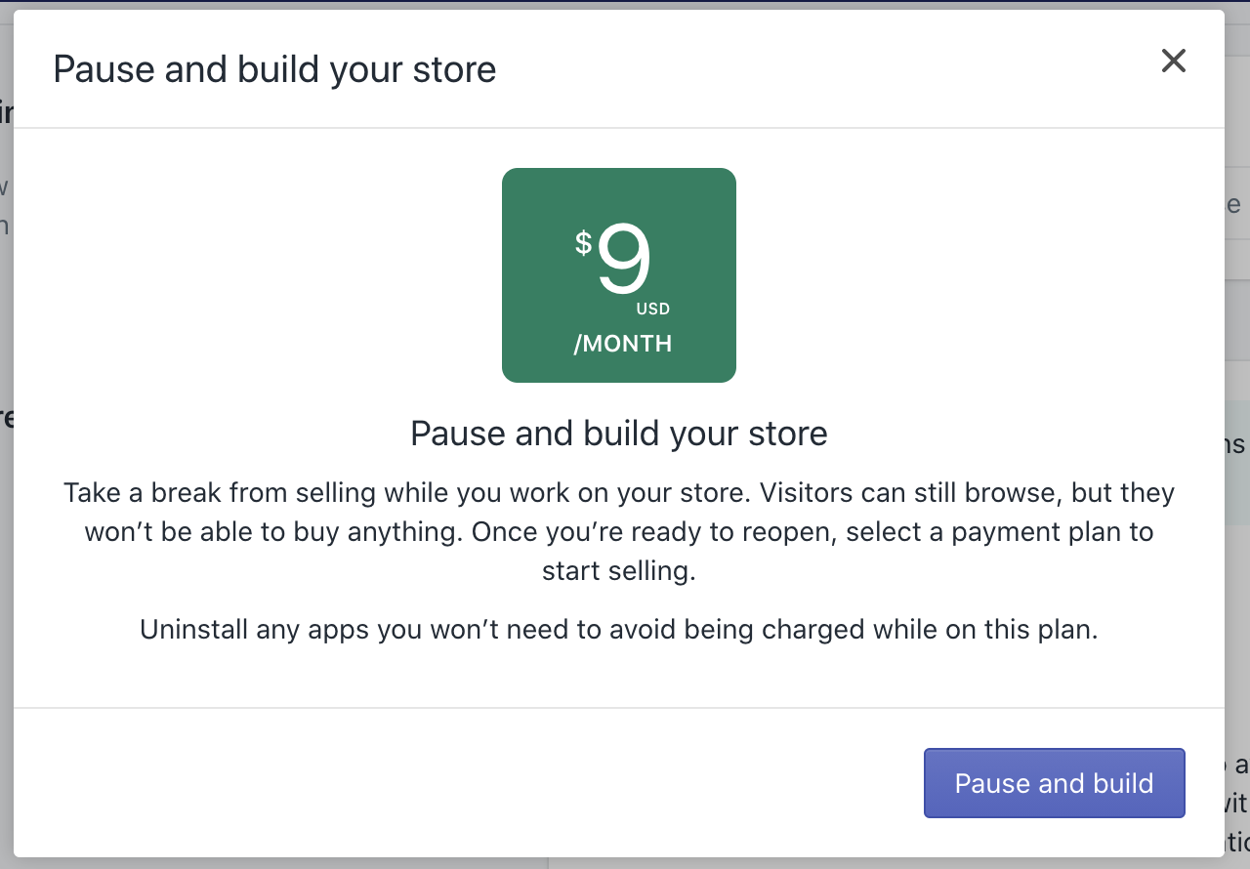Click the dimmed page background left of the dialog
Viewport: 1250px width, 869px height.
tap(6, 488)
